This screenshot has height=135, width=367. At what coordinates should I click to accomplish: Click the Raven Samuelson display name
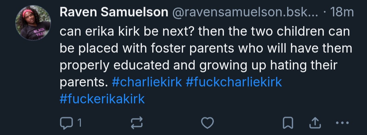[x=114, y=12]
